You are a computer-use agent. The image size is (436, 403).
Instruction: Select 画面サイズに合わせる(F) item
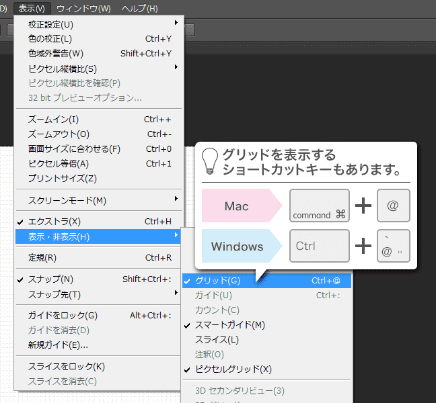pos(74,149)
